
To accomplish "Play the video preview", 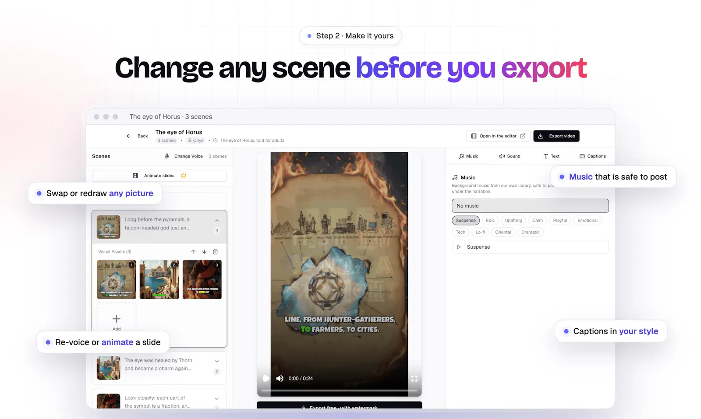I will (x=266, y=378).
